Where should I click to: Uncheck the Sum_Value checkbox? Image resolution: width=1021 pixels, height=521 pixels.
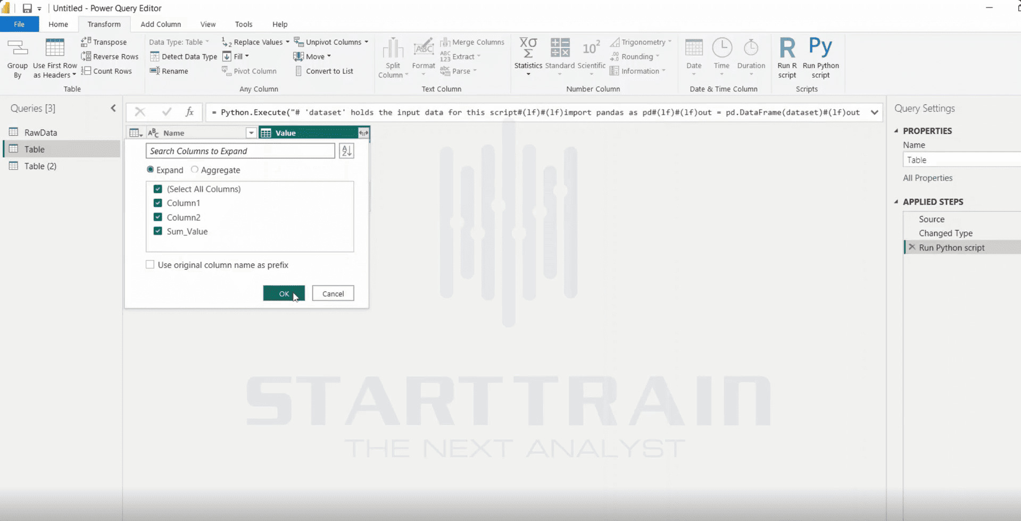[x=157, y=231]
